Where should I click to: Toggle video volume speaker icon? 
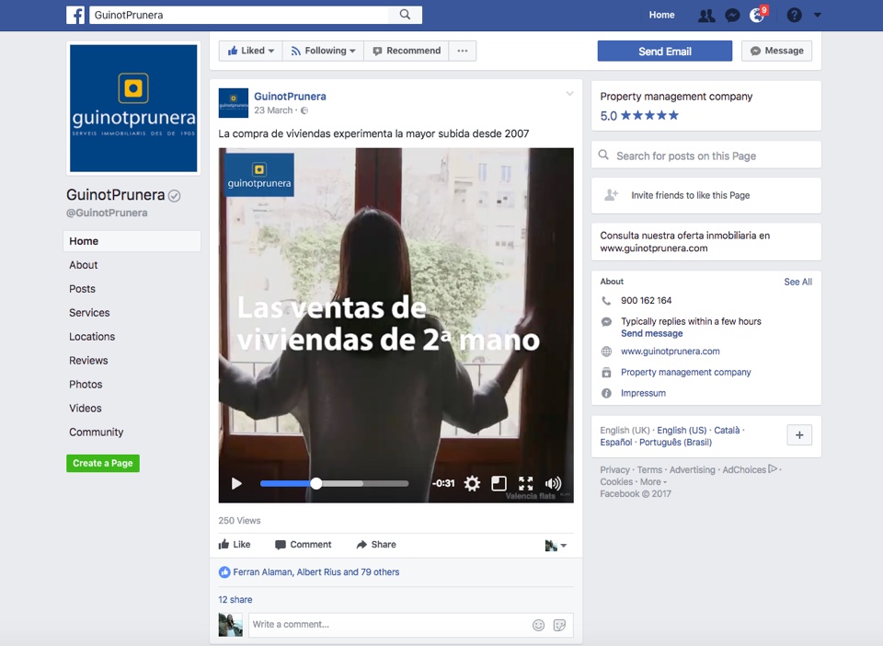(553, 483)
